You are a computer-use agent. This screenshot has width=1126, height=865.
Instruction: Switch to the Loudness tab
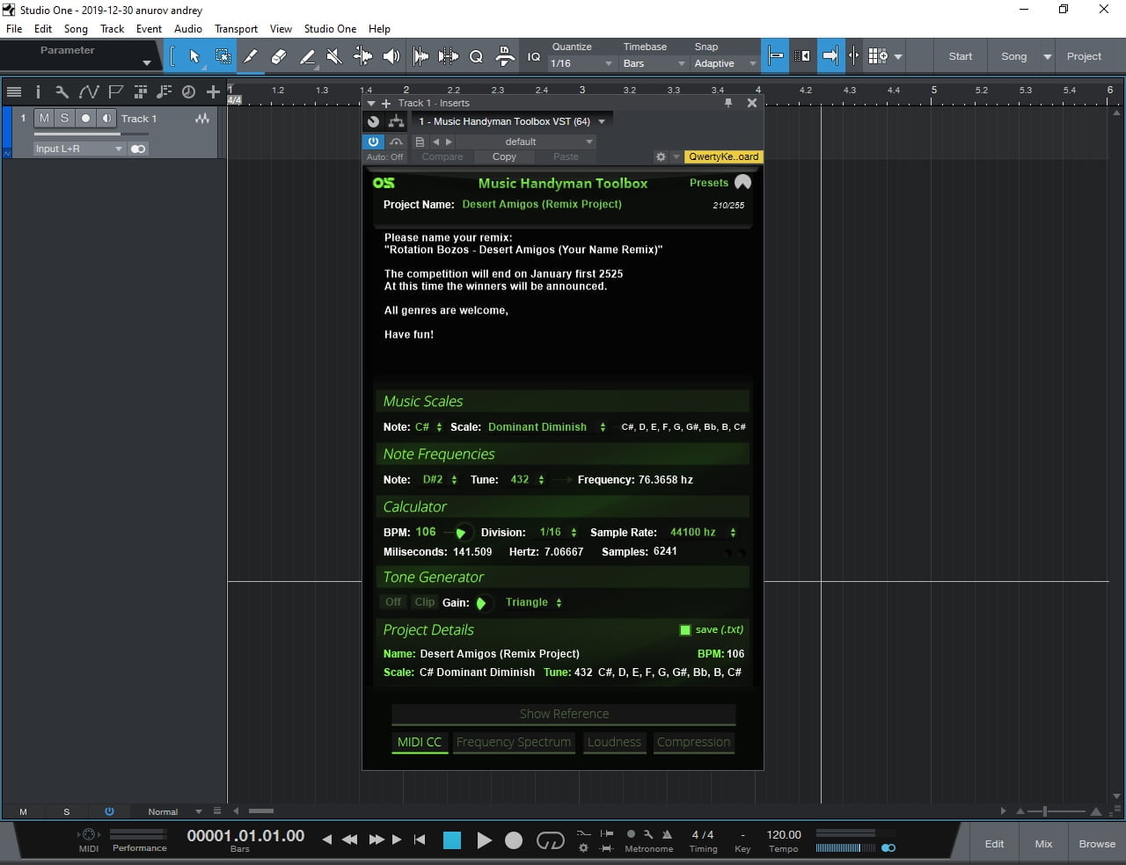tap(614, 742)
